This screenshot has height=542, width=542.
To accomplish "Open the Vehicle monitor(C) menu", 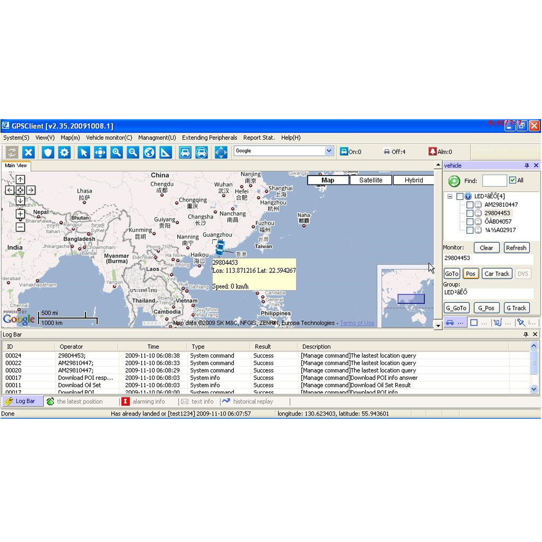I will coord(109,138).
